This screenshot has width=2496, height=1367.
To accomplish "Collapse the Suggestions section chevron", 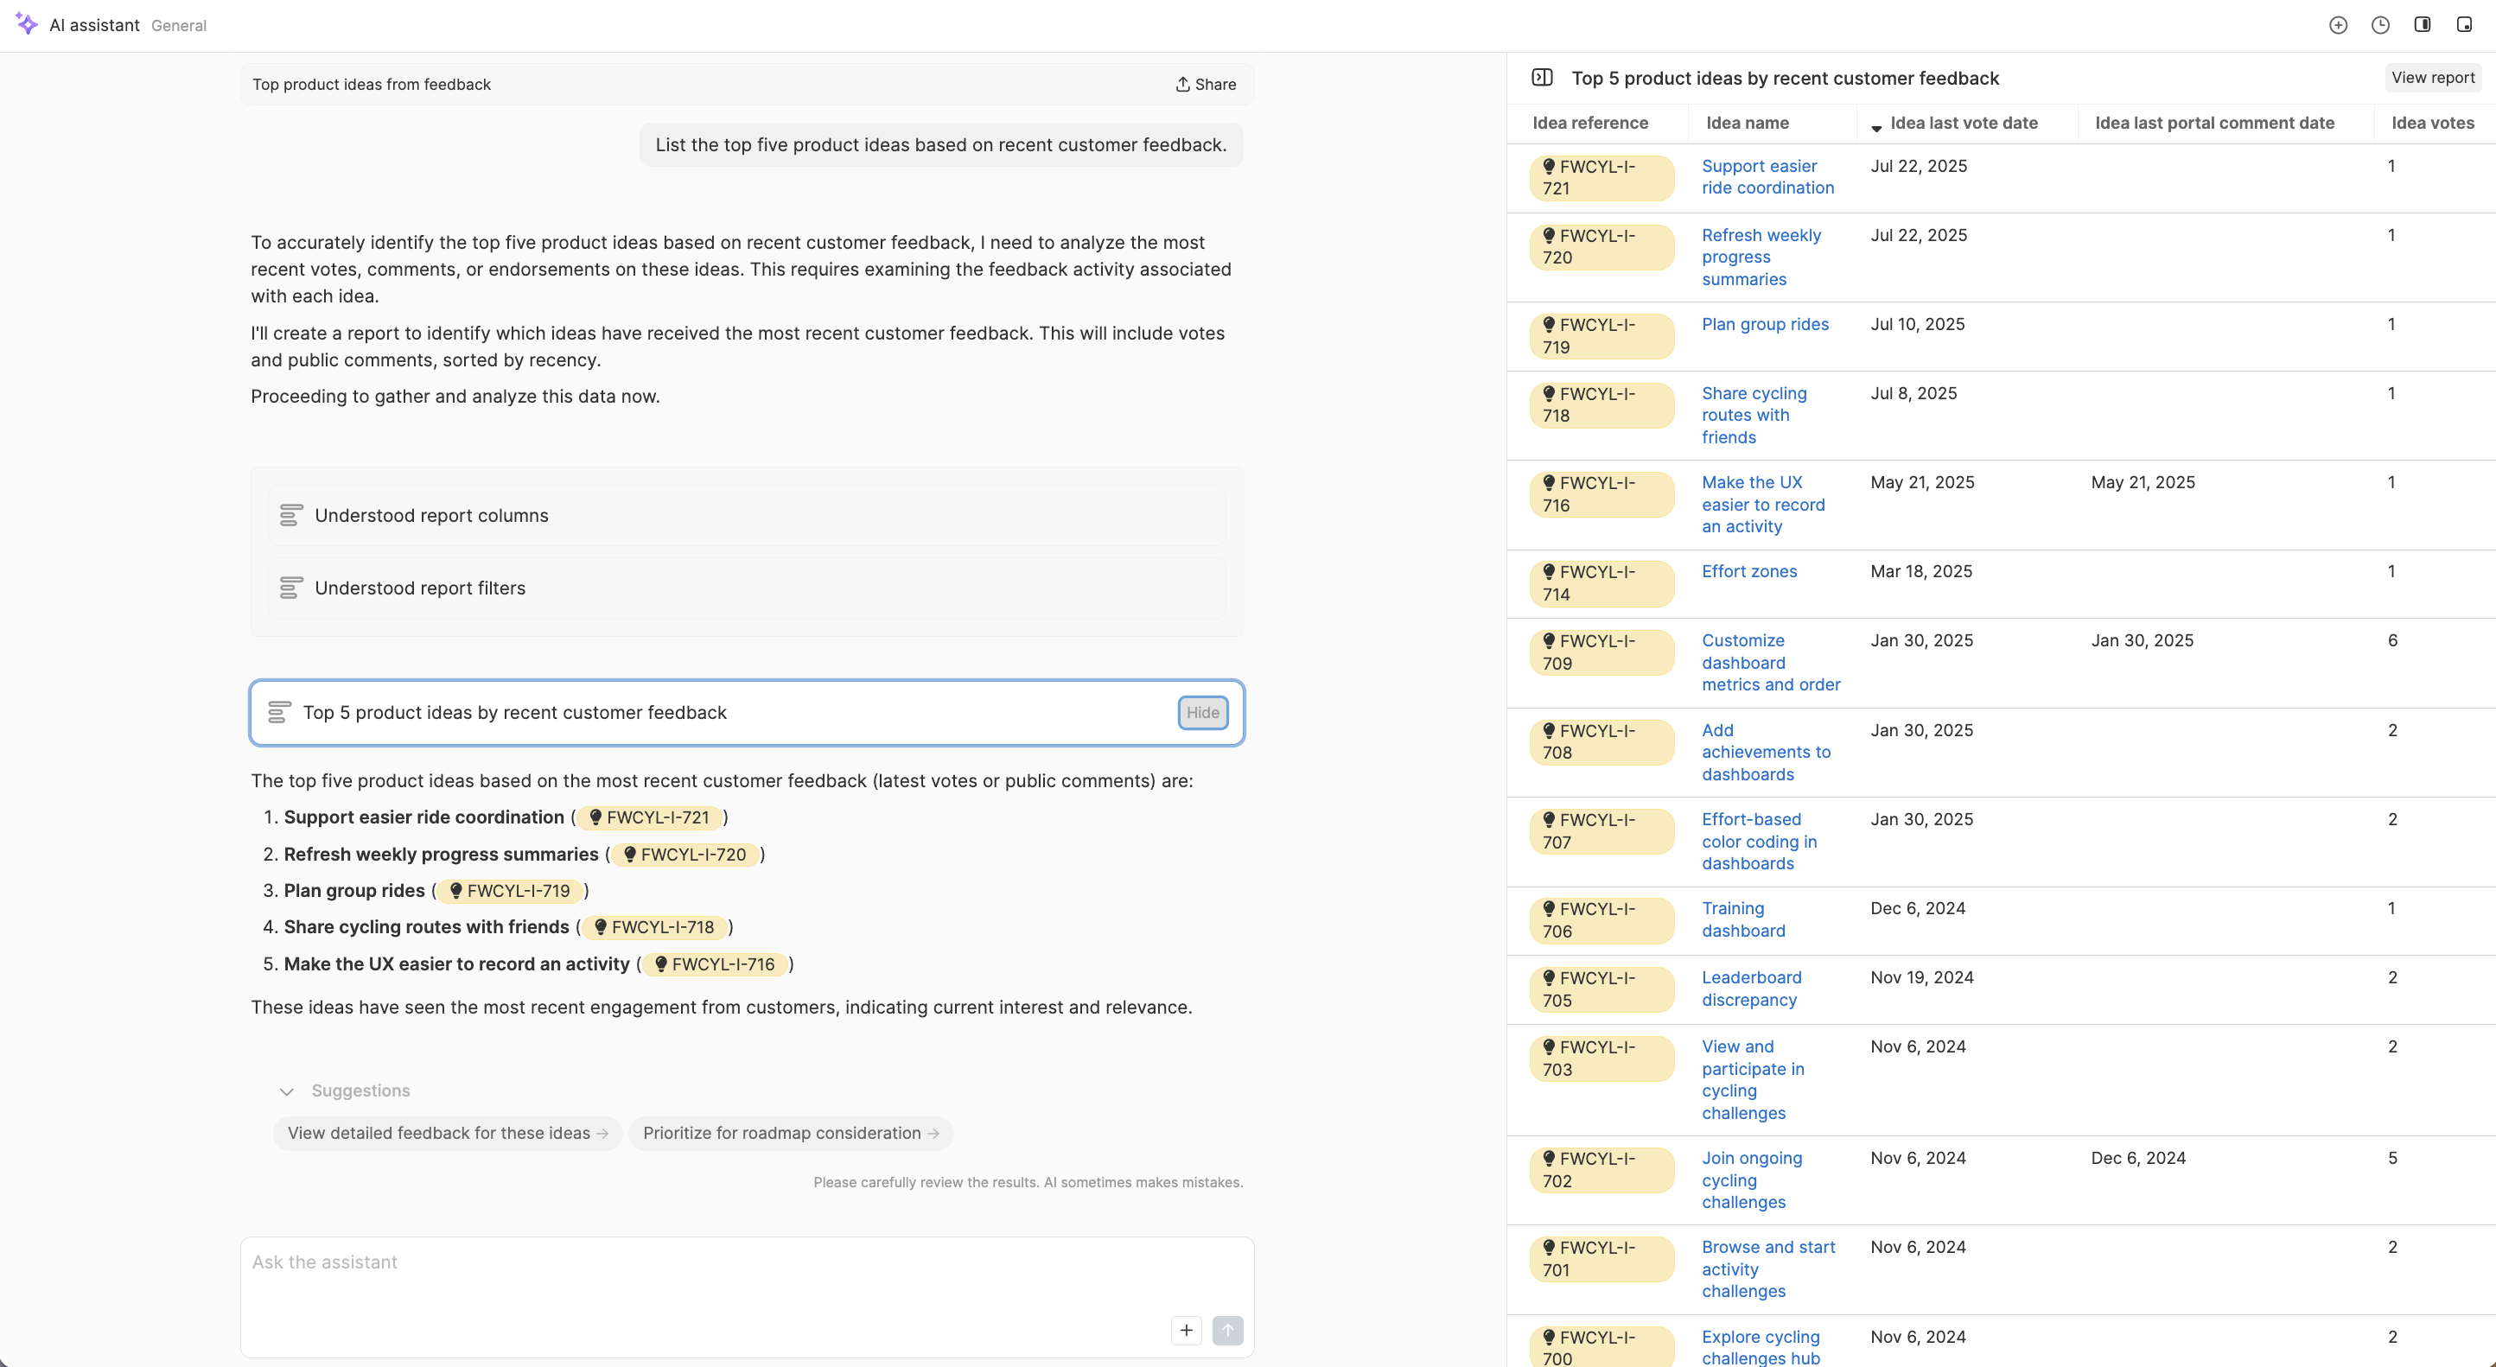I will coord(287,1090).
